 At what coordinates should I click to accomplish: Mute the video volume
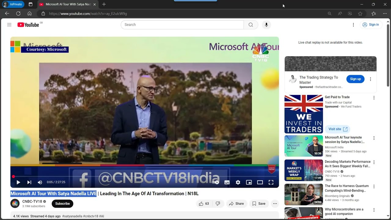[x=40, y=182]
